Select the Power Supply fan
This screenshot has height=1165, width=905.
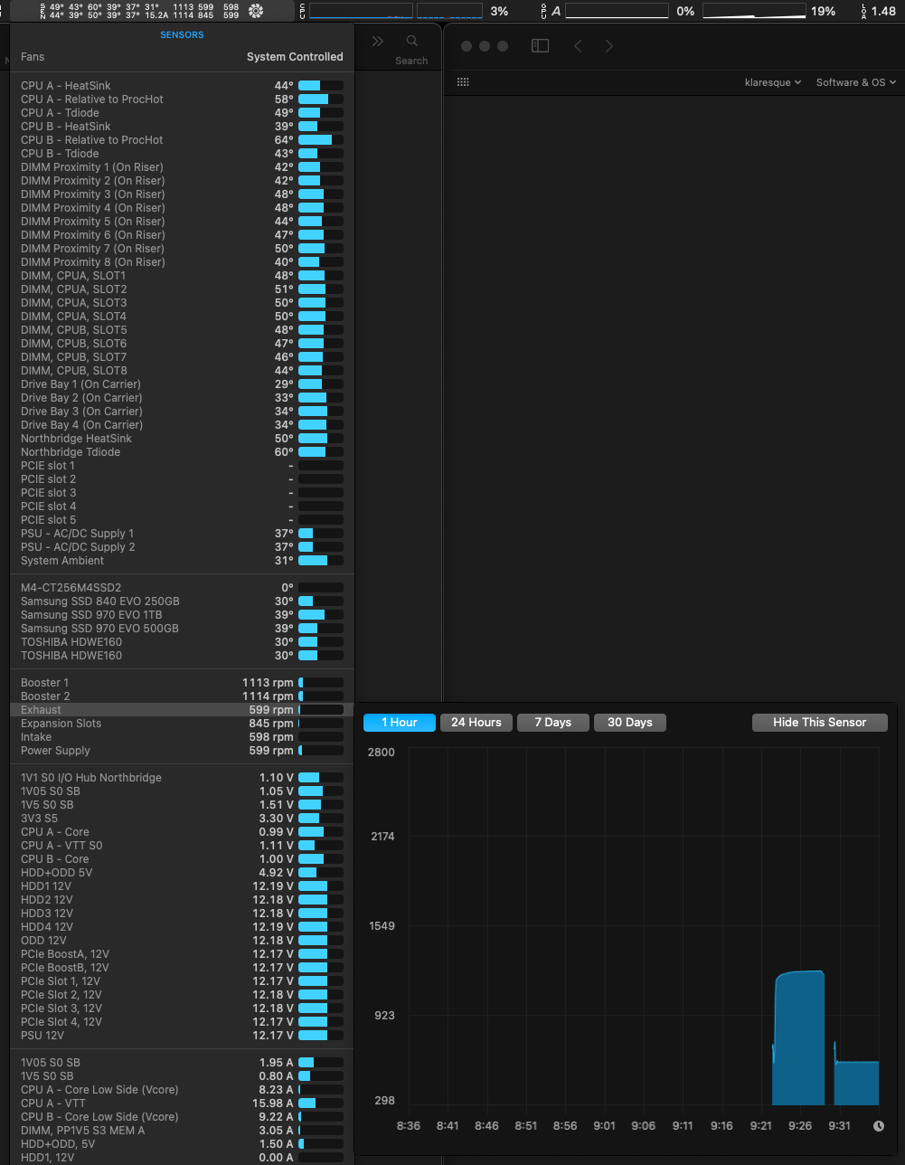[182, 751]
